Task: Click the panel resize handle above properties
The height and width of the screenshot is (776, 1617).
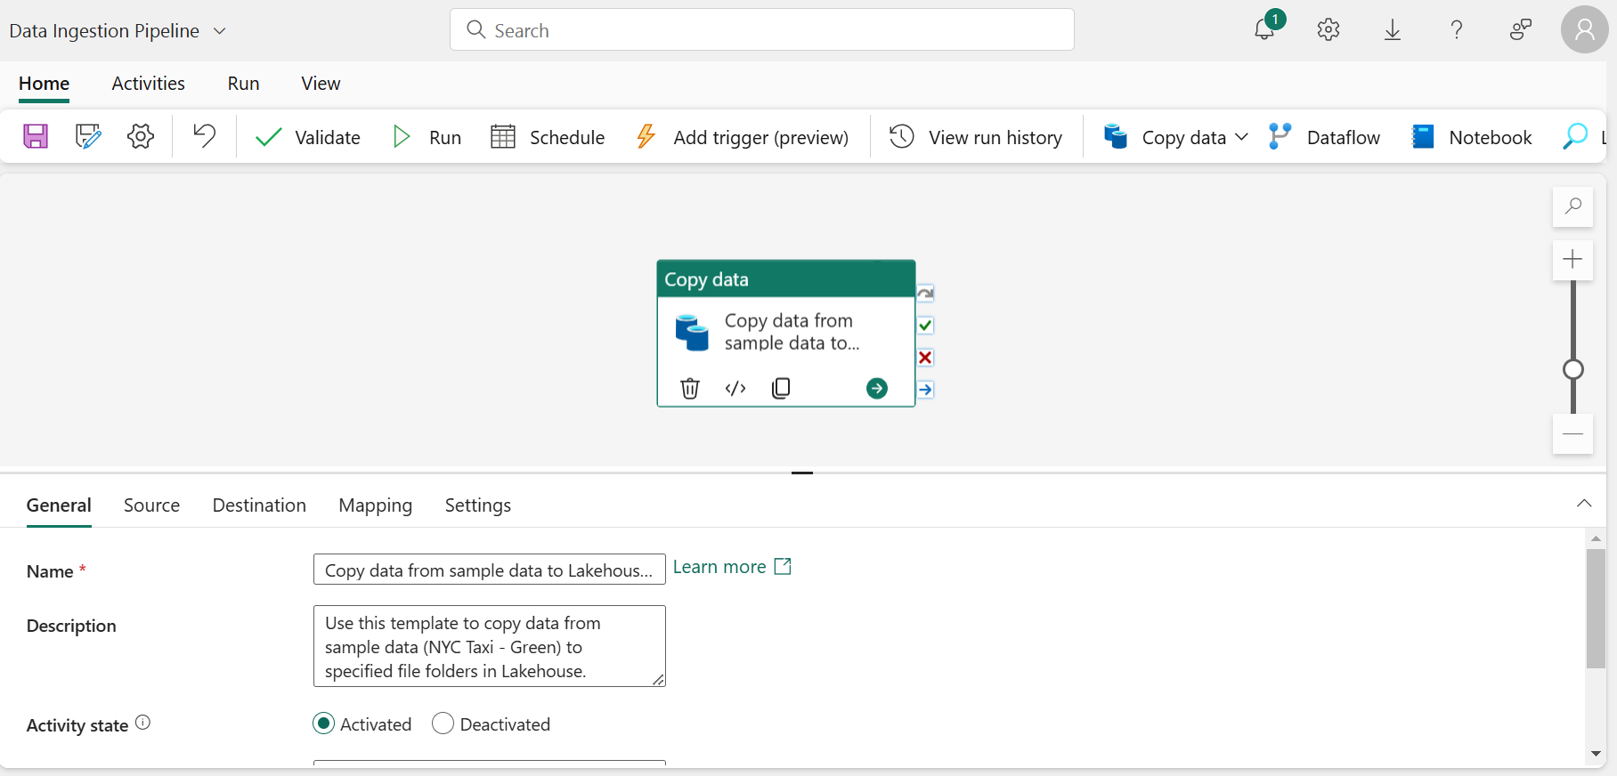Action: 802,473
